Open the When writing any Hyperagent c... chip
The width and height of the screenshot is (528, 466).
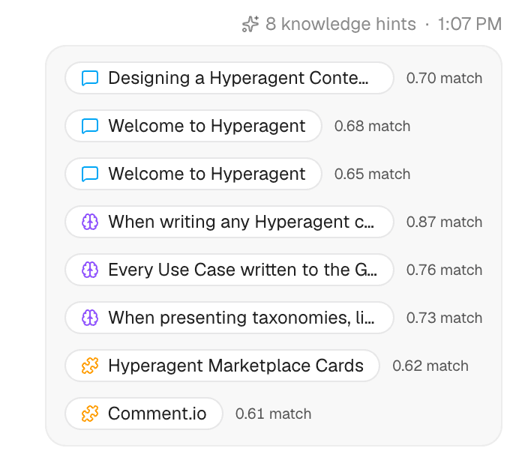pyautogui.click(x=229, y=222)
